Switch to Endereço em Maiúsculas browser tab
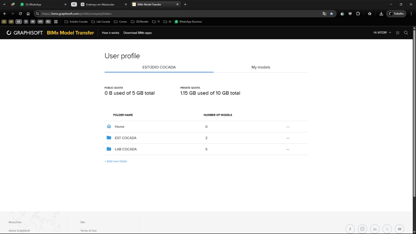The height and width of the screenshot is (234, 416). tap(104, 4)
